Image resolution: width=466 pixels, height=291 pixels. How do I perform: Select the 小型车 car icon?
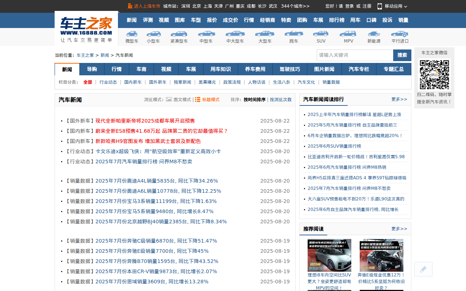pos(153,34)
